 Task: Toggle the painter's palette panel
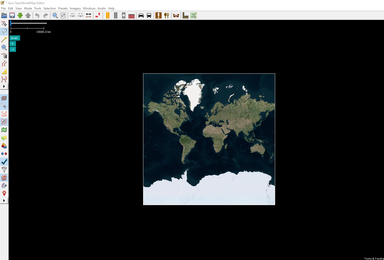pos(4,186)
